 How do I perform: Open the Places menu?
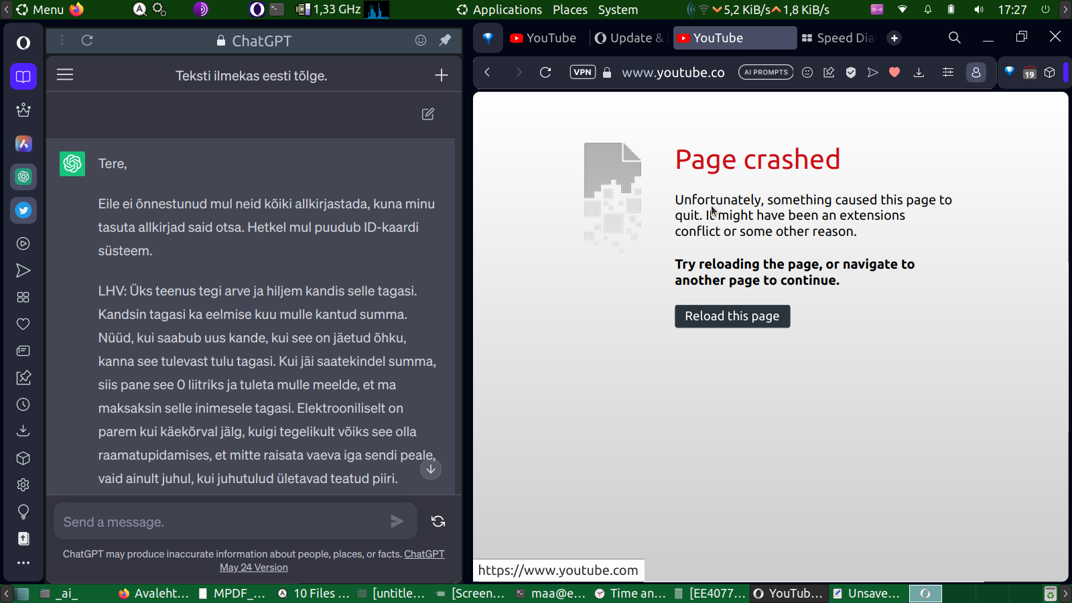[x=570, y=9]
